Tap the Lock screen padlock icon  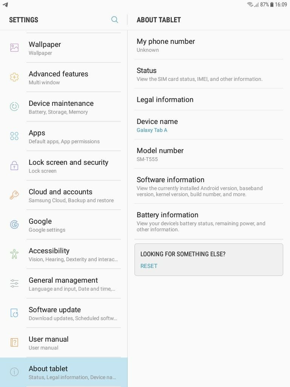click(14, 166)
